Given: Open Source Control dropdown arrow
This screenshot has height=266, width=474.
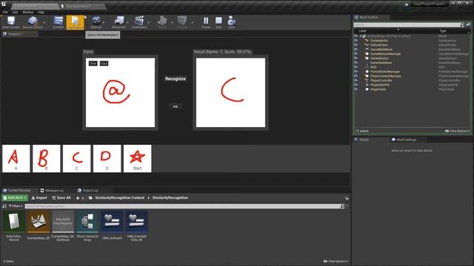Looking at the screenshot, I should tap(44, 23).
